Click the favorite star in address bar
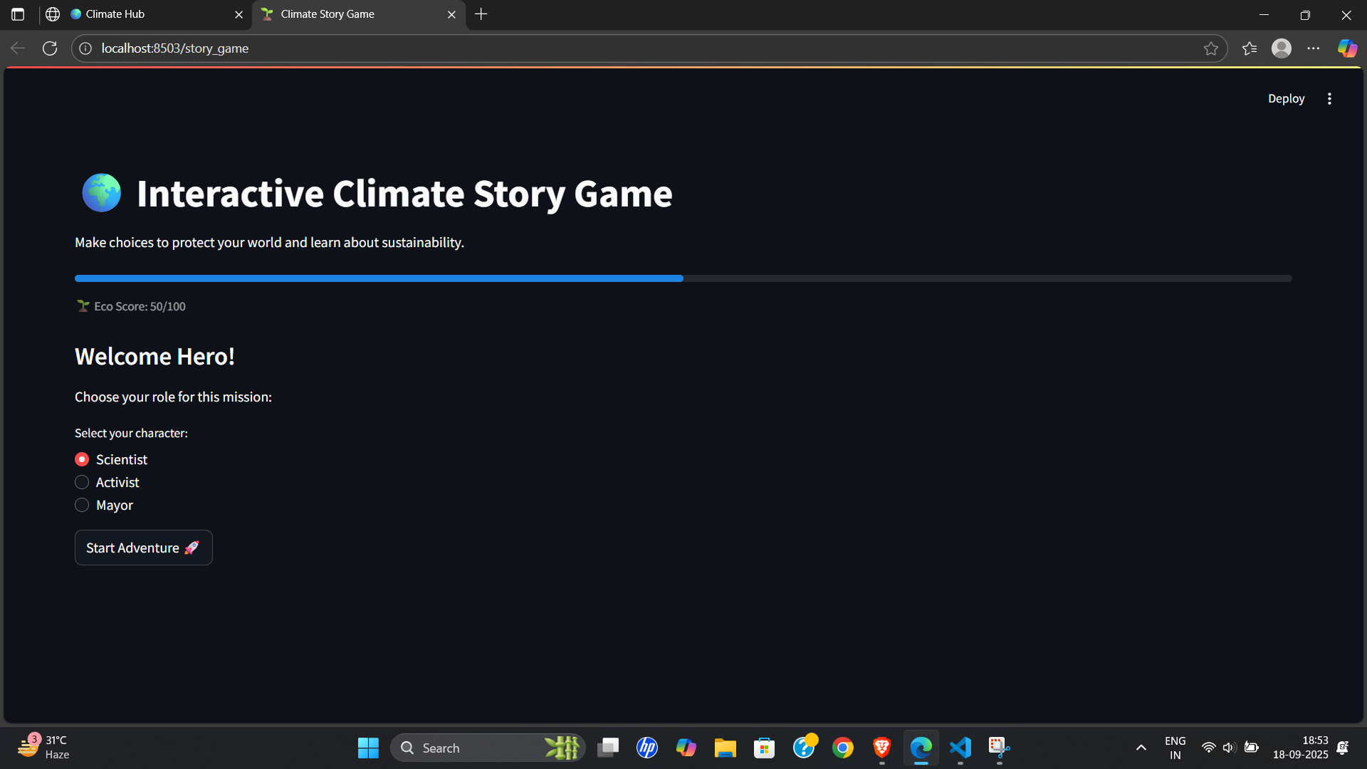The image size is (1367, 769). pos(1210,48)
